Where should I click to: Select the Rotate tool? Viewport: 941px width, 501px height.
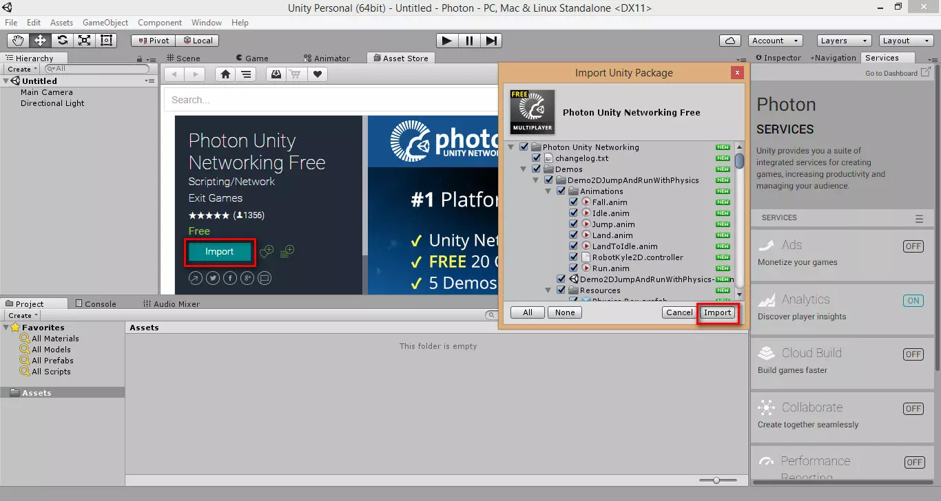coord(61,40)
